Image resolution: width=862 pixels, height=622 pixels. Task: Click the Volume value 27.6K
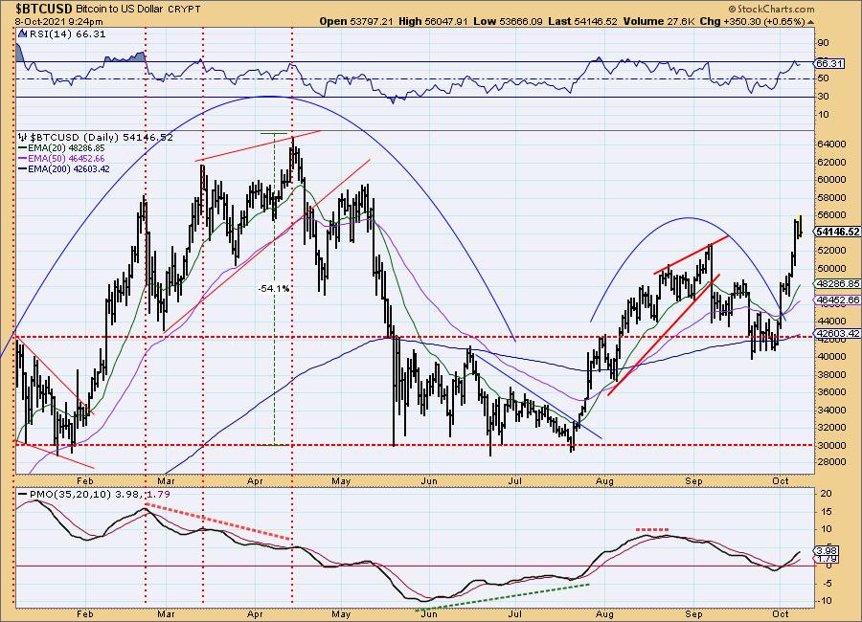(681, 22)
